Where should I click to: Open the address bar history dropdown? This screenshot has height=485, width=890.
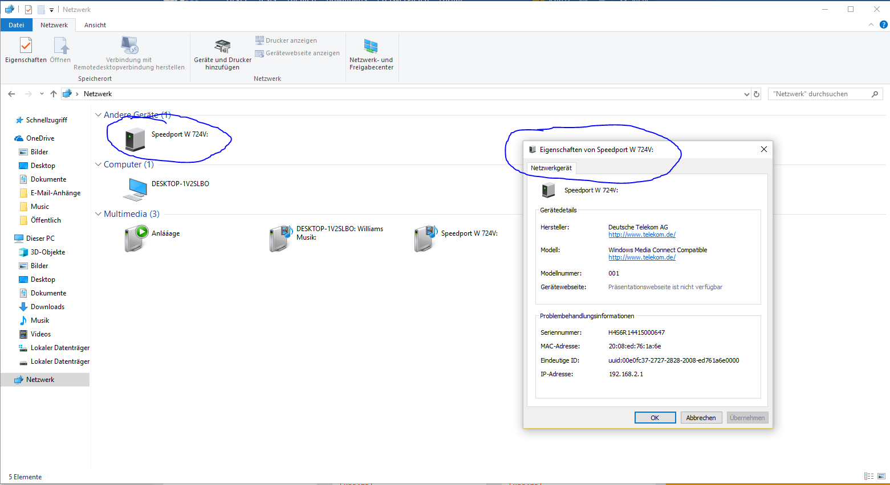pyautogui.click(x=747, y=94)
